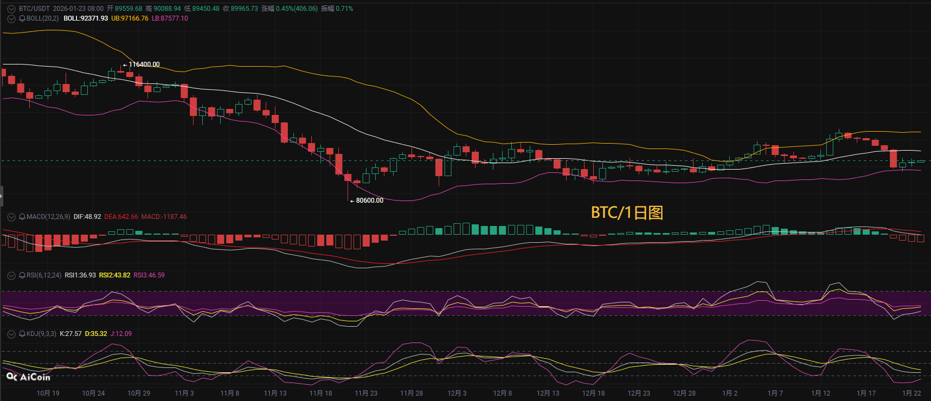Click the BOLL indicator alert bell icon
The image size is (931, 401).
(22, 18)
